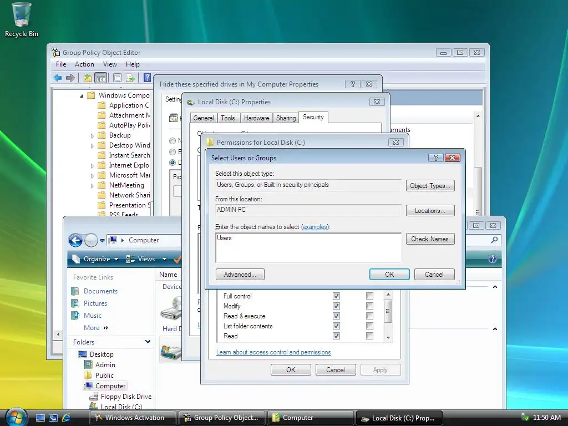Switch to the Hardware tab
Viewport: 568px width, 426px height.
tap(256, 118)
